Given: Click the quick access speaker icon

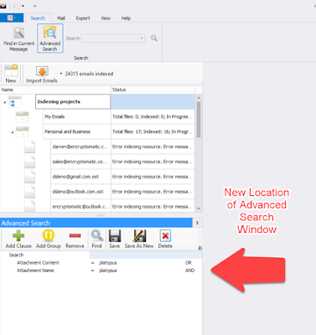Looking at the screenshot, I should tap(17, 6).
